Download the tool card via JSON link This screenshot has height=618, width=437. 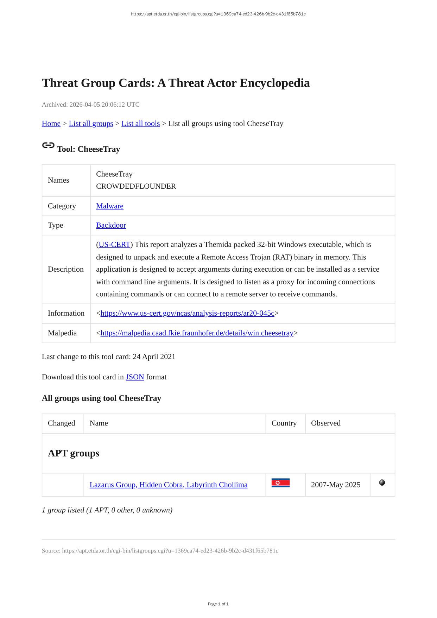pos(135,377)
